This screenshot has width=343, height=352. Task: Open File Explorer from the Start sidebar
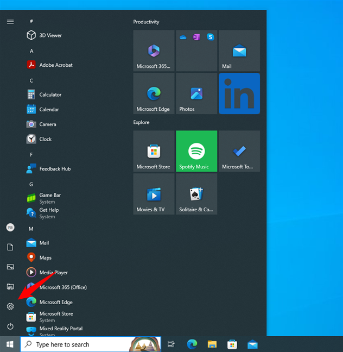pos(10,286)
